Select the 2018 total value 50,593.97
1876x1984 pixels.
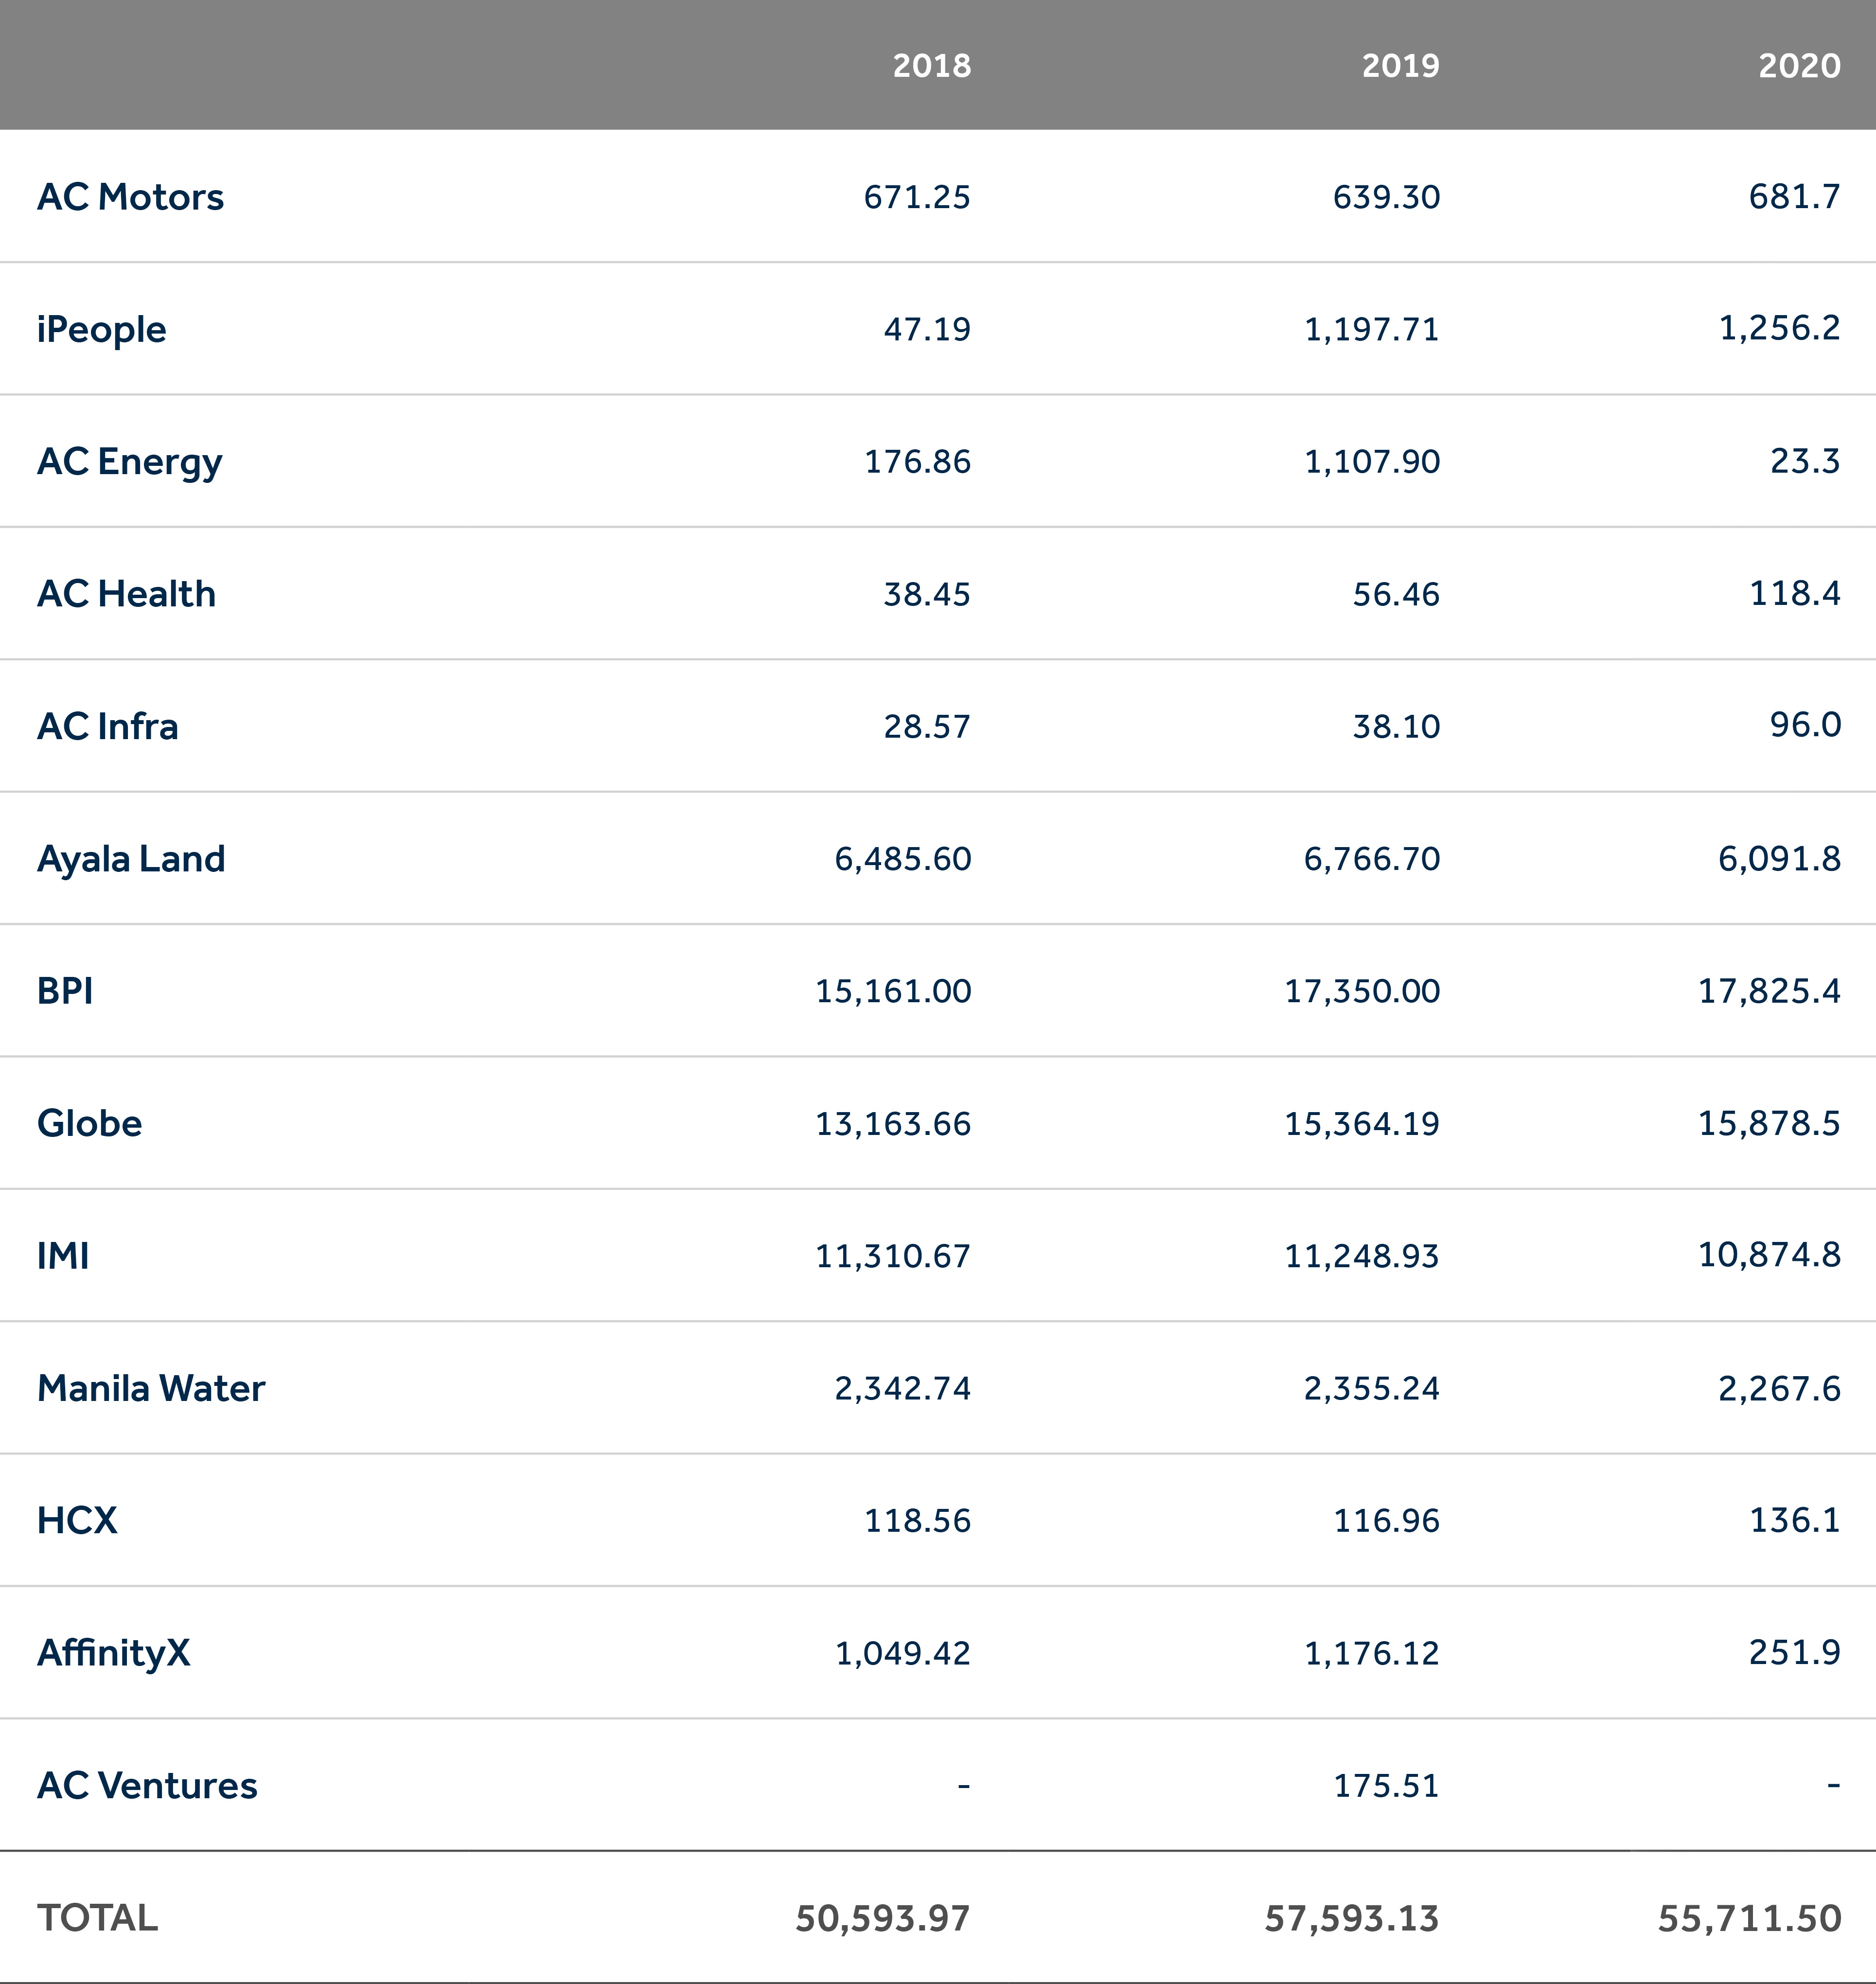pos(882,1918)
